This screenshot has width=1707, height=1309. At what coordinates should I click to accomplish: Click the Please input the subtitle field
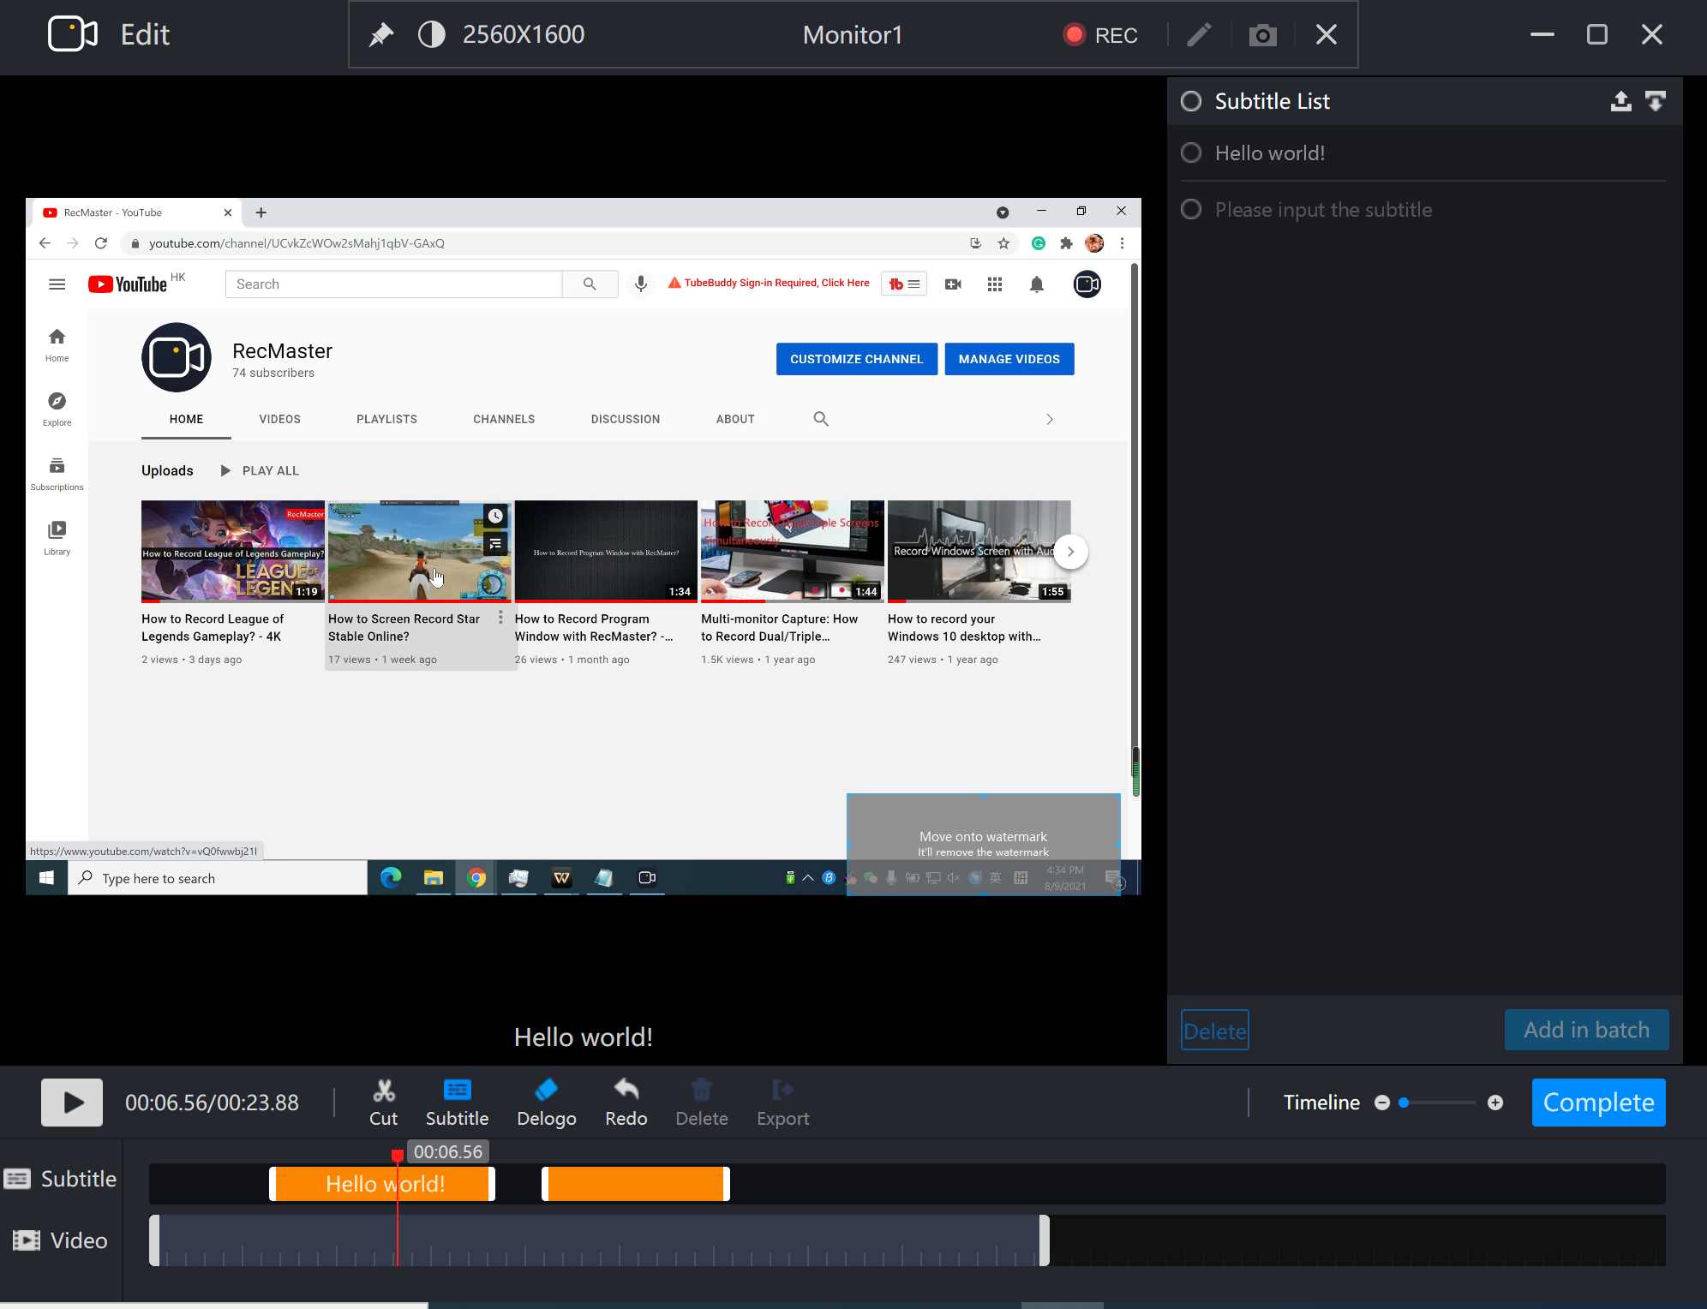[1323, 210]
